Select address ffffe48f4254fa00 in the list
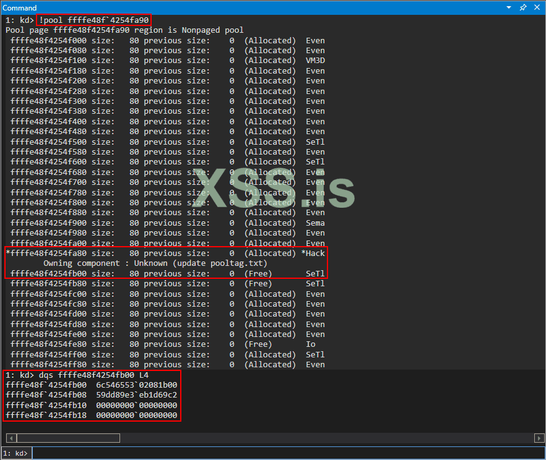Screen dimensions: 546x460 coord(48,243)
